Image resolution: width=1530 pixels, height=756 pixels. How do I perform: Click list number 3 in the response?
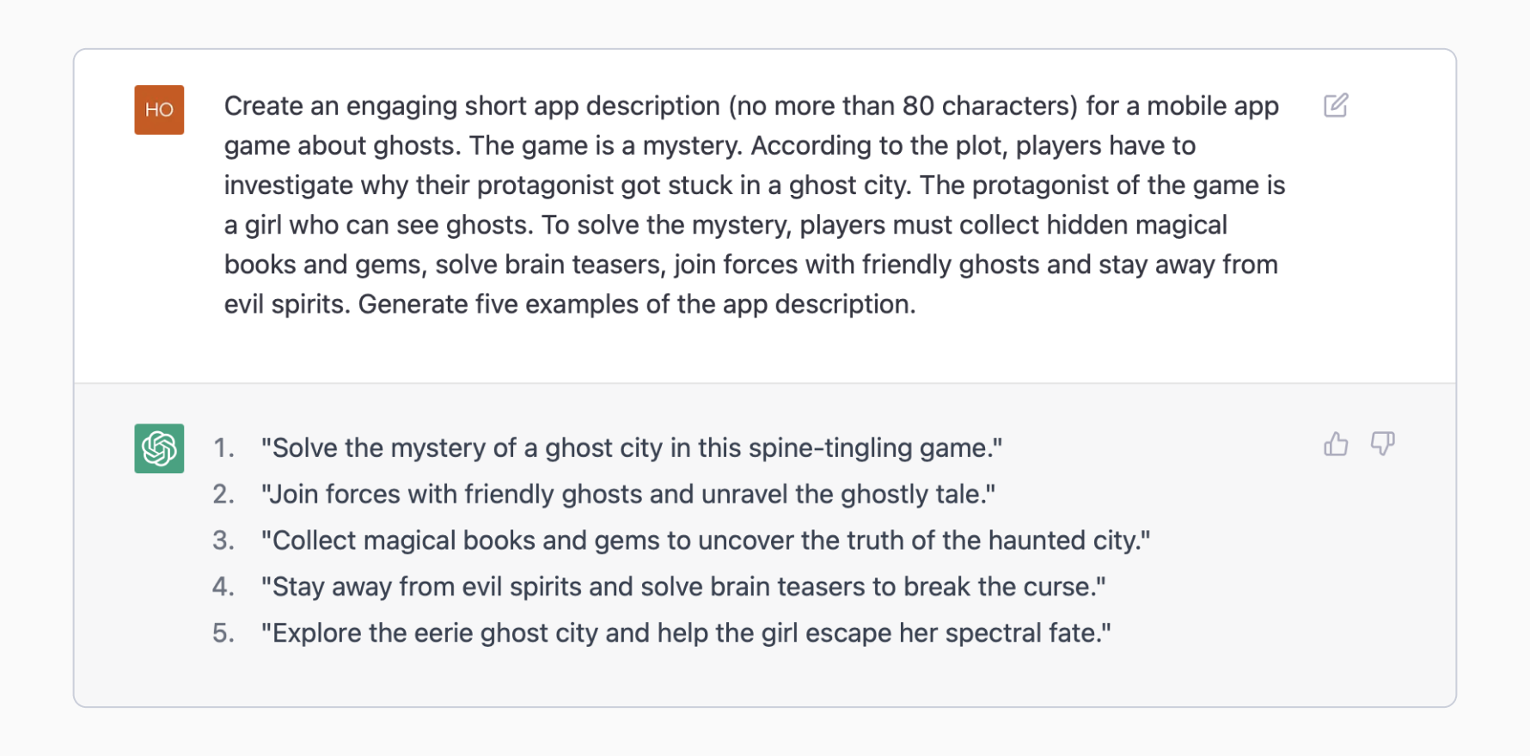(223, 540)
